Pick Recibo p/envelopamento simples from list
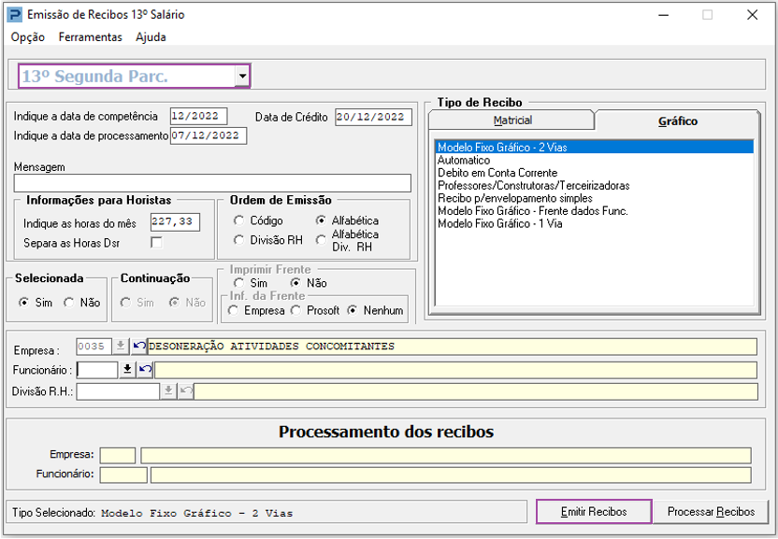 514,198
